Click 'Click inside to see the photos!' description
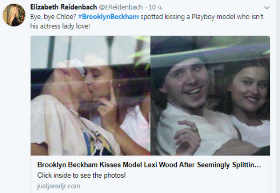The image size is (280, 193). (81, 175)
